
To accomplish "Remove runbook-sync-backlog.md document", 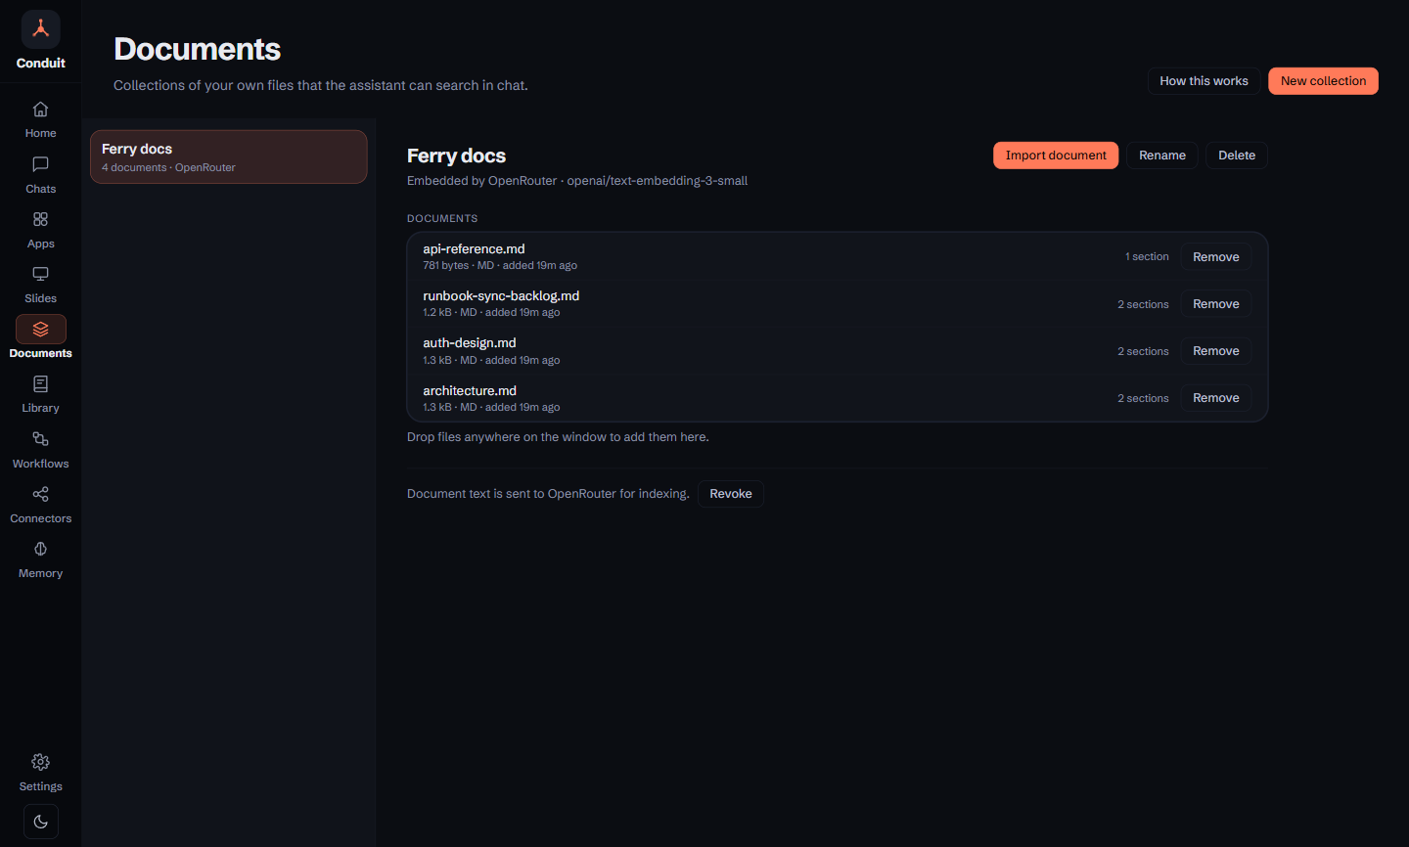I will tap(1216, 304).
